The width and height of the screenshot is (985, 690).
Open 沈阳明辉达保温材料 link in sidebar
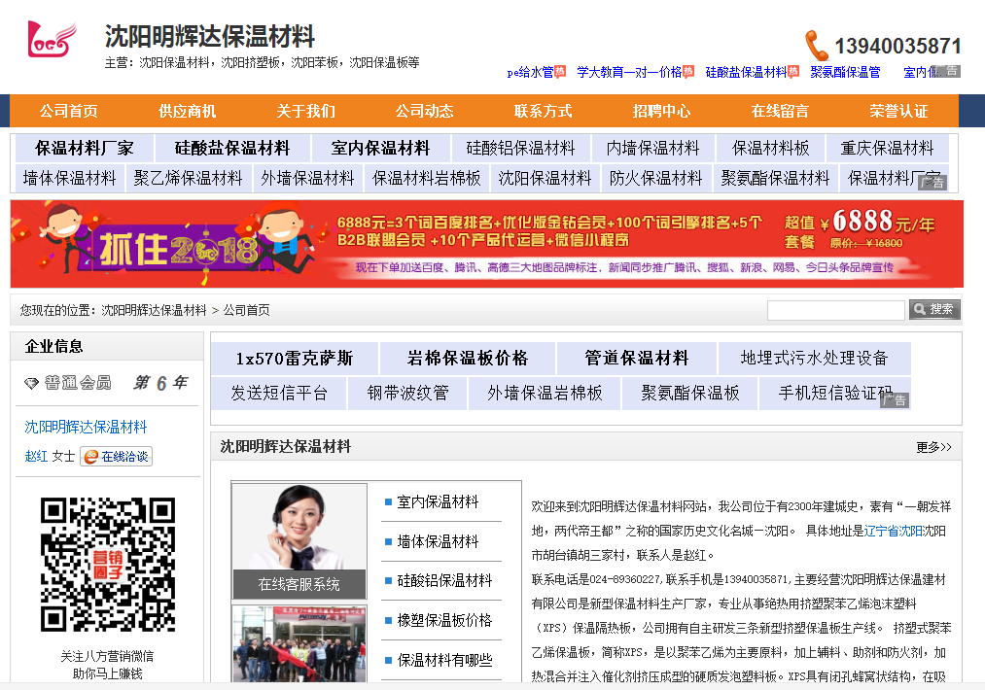tap(86, 427)
